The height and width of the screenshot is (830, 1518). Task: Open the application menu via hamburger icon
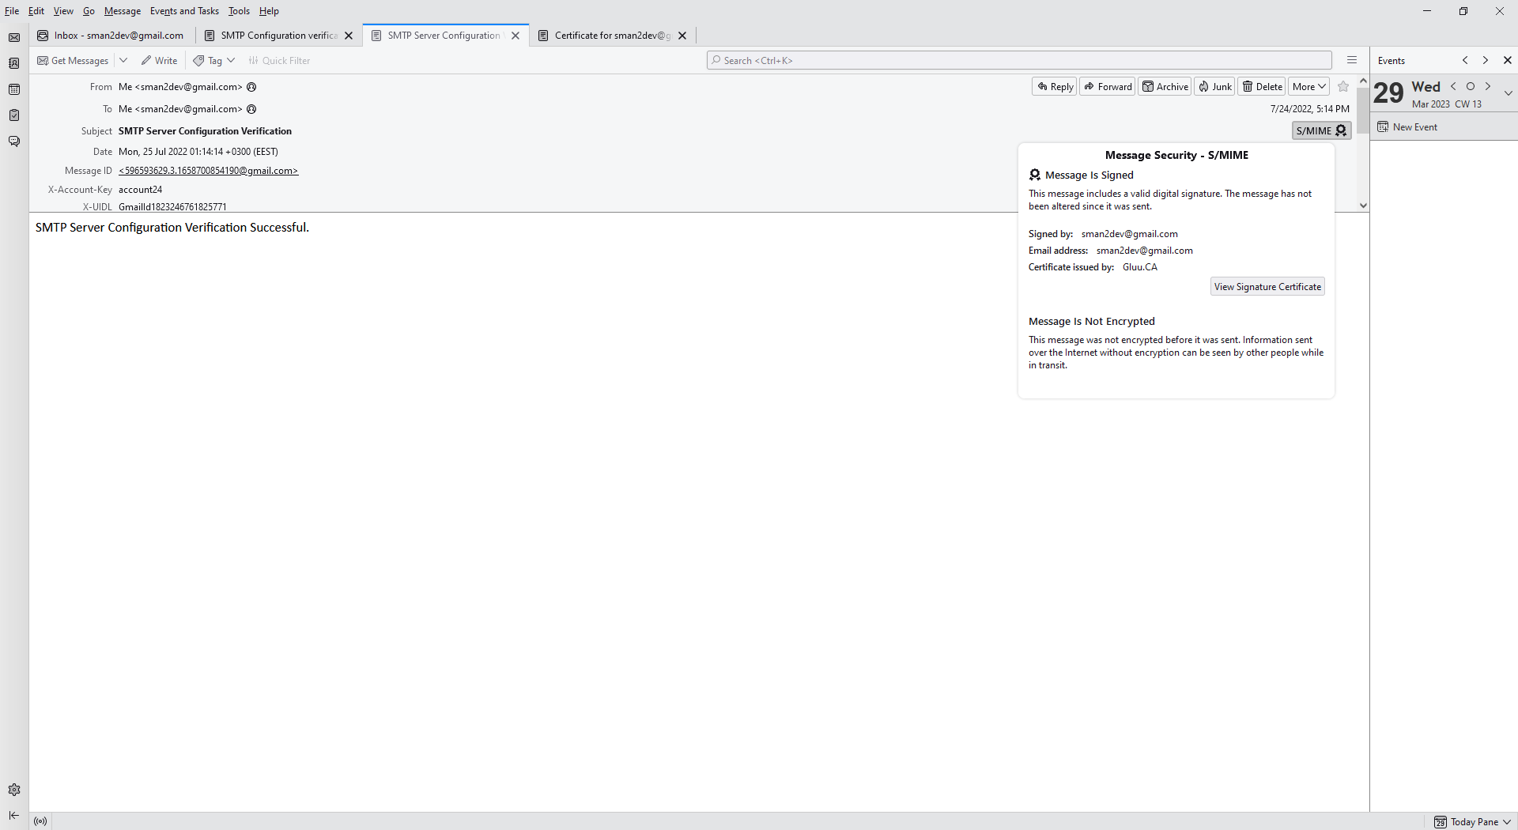[x=1352, y=60]
